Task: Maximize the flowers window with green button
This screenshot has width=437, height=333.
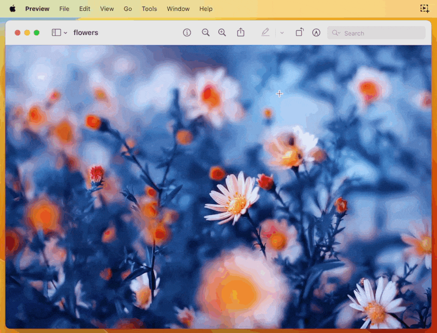Action: pos(37,33)
